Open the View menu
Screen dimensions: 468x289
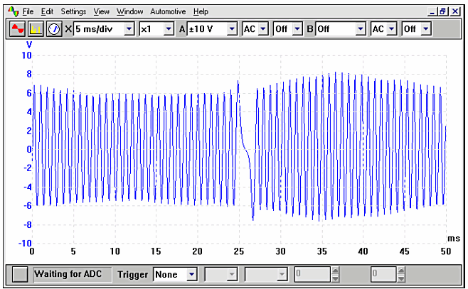(102, 12)
